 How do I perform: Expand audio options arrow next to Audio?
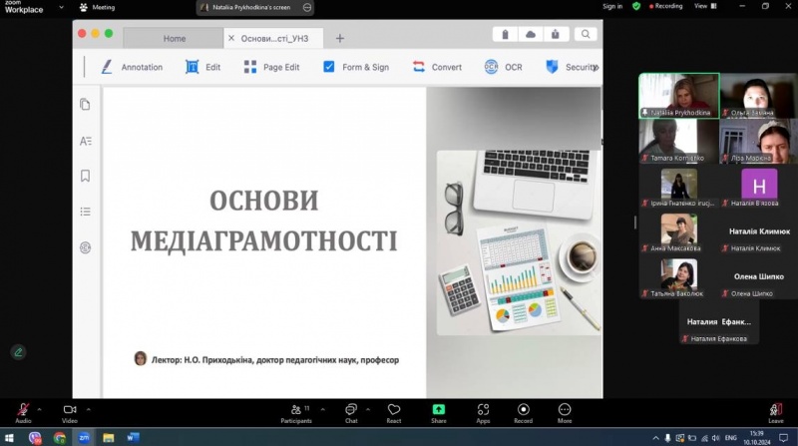40,408
